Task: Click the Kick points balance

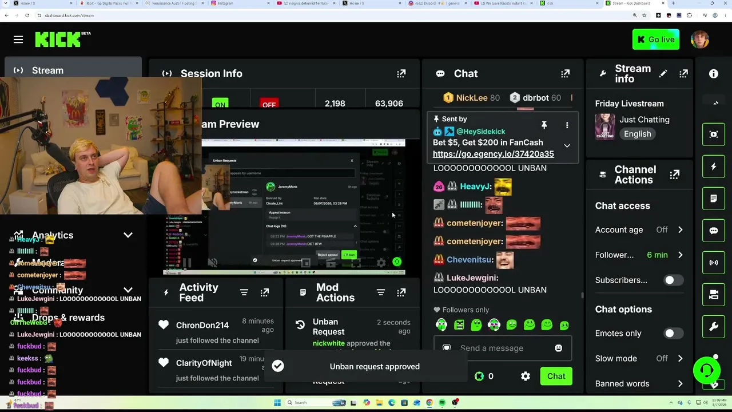Action: 484,376
